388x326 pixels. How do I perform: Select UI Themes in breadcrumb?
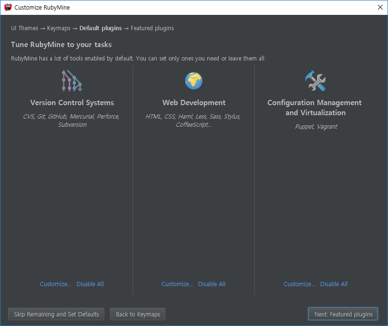click(x=25, y=28)
